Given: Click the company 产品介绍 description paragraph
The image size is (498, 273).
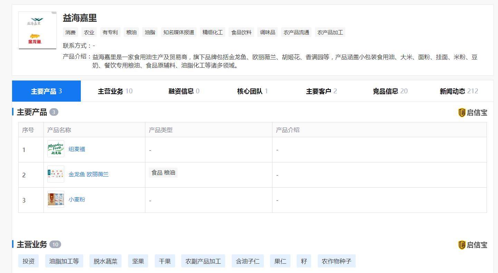Looking at the screenshot, I should (x=285, y=61).
